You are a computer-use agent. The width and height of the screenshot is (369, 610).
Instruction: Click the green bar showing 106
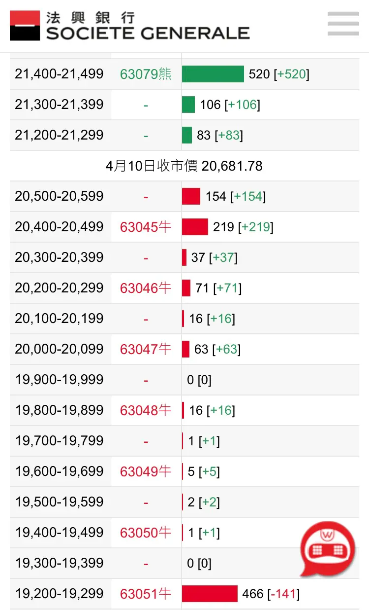tap(188, 105)
